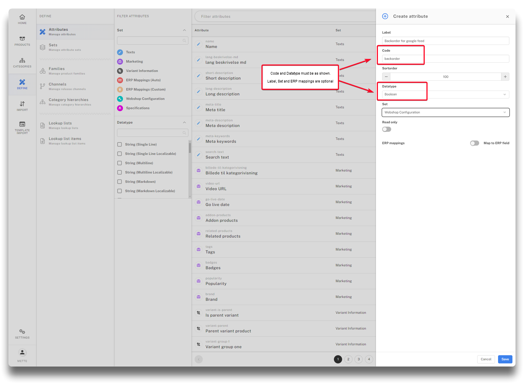Check the String (Multiline) datatype filter
Viewport: 524px width, 384px height.
(x=120, y=163)
